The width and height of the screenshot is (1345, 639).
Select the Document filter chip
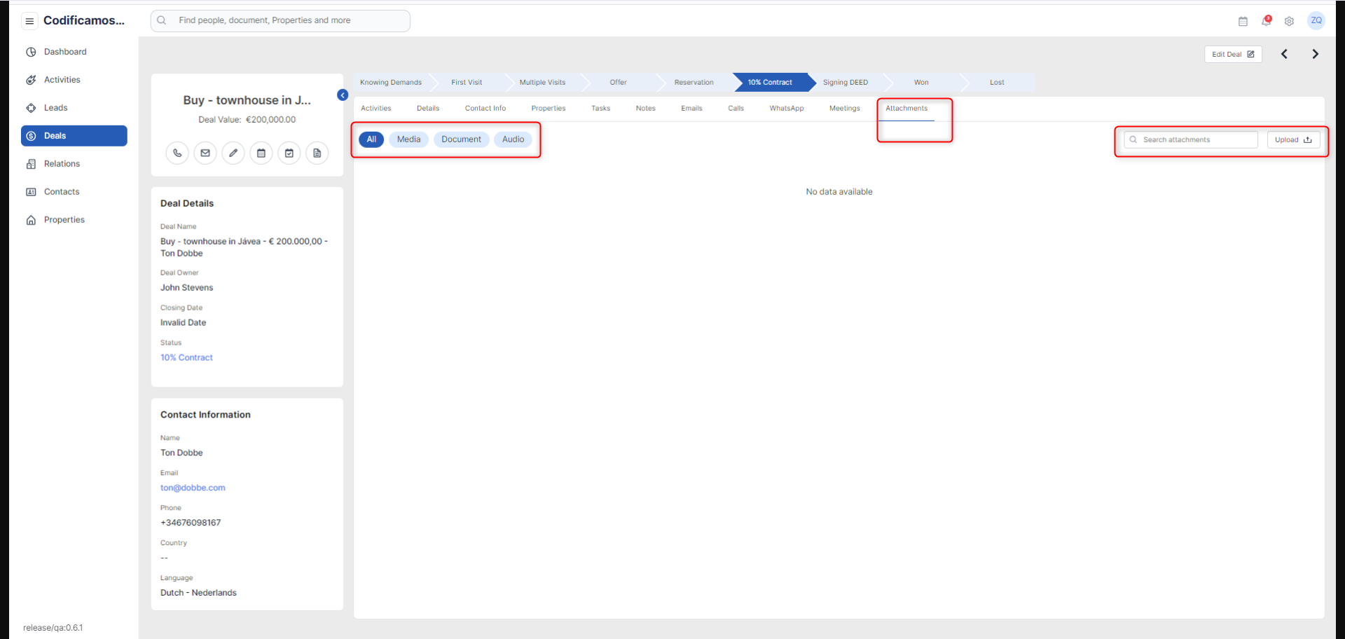pyautogui.click(x=461, y=139)
